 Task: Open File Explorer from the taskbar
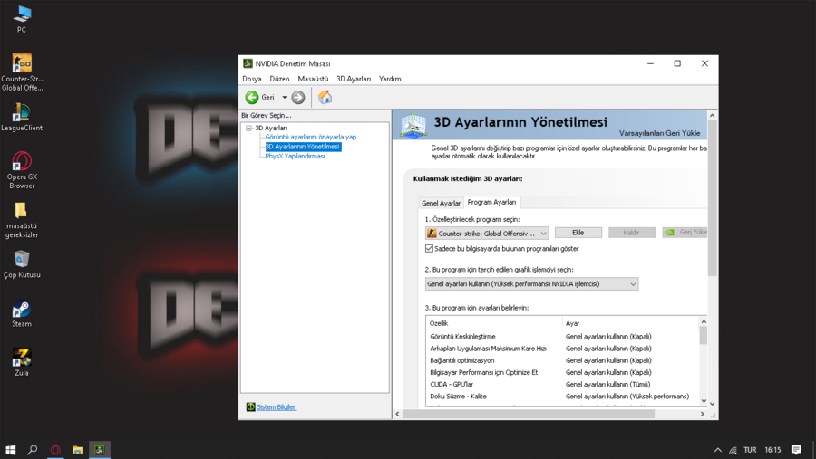tap(78, 450)
